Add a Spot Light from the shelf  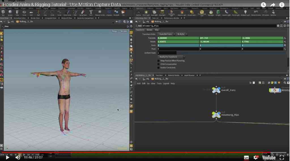click(154, 13)
